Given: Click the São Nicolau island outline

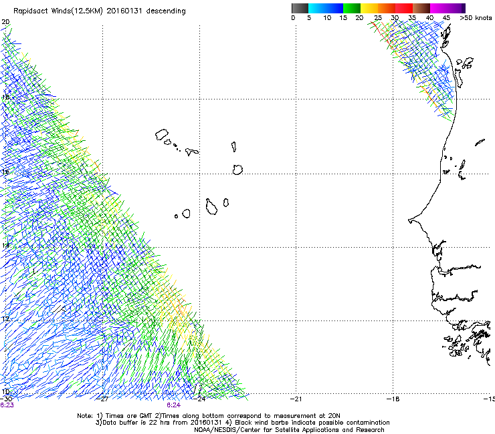Looking at the screenshot, I should click(x=191, y=152).
